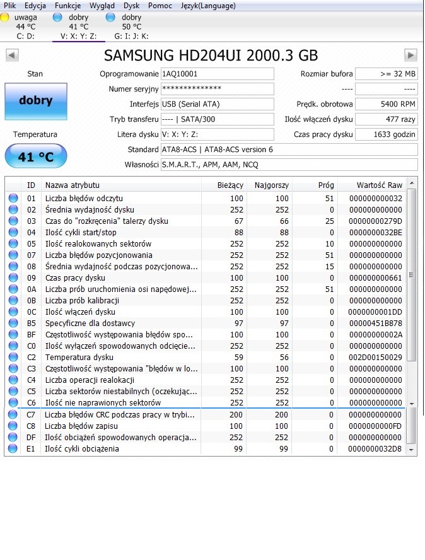Image resolution: width=425 pixels, height=560 pixels.
Task: Click the 5400 RPM rotation speed field
Action: 387,104
